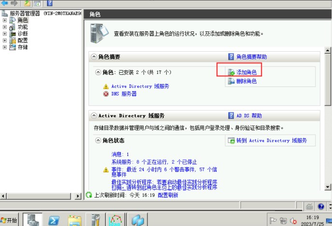Click 转到 Active Directory 域服务 link
Screen dimensions: 332x226
(272, 141)
